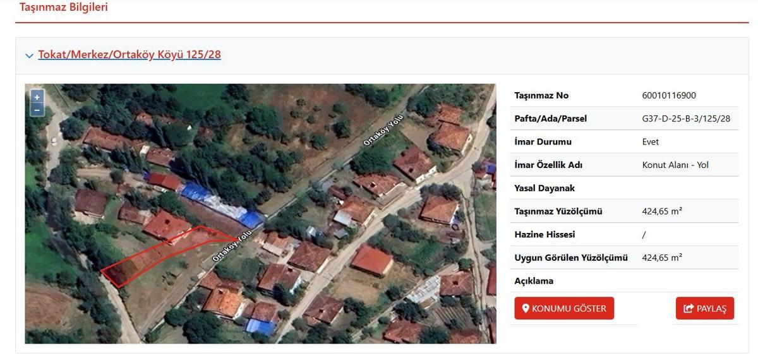Image resolution: width=758 pixels, height=358 pixels.
Task: Open the Tokat/Merkez/Ortaköy Köyü 125/28 link
Action: [x=129, y=55]
